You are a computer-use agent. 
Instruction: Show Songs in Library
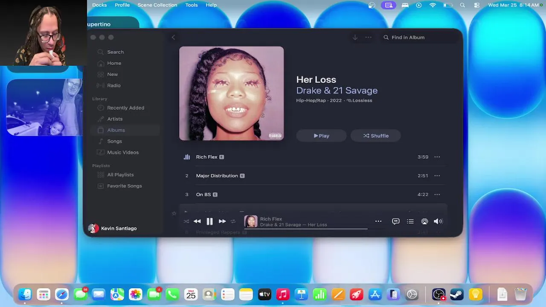114,141
